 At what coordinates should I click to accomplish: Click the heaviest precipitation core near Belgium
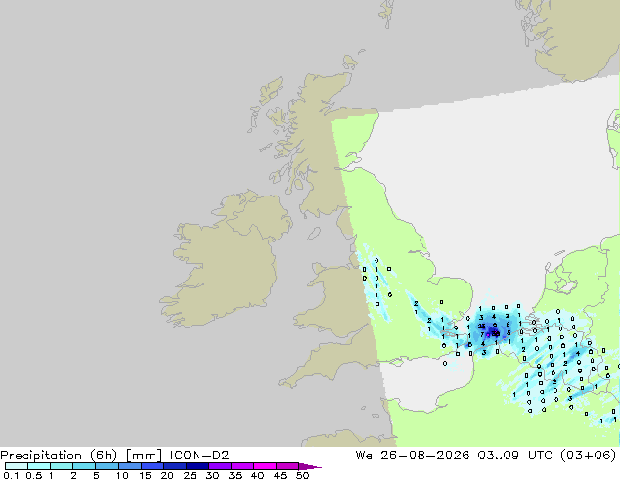click(494, 333)
